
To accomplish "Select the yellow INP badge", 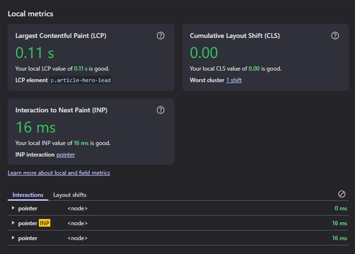I will tap(45, 223).
